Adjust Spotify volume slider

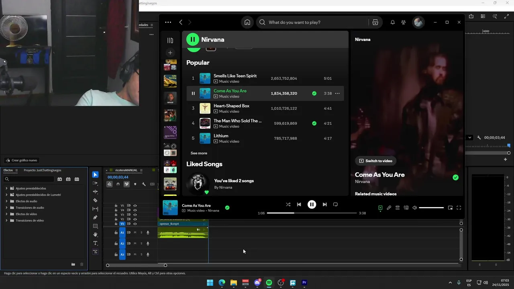click(431, 208)
